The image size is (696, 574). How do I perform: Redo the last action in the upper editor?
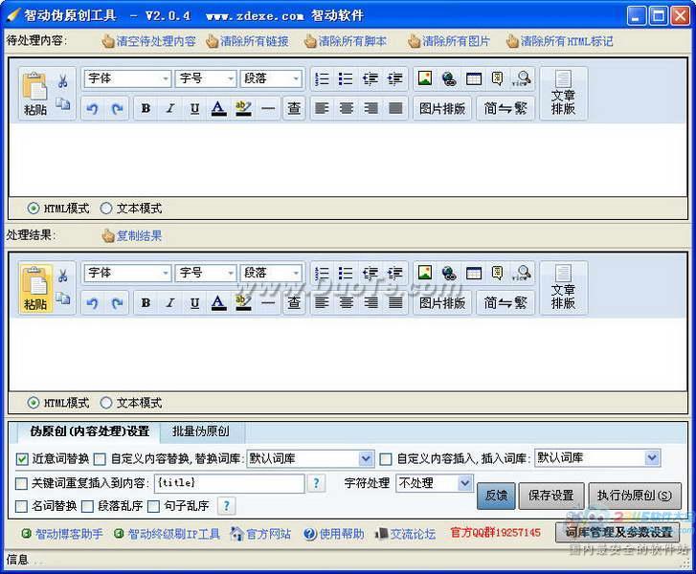(x=117, y=108)
